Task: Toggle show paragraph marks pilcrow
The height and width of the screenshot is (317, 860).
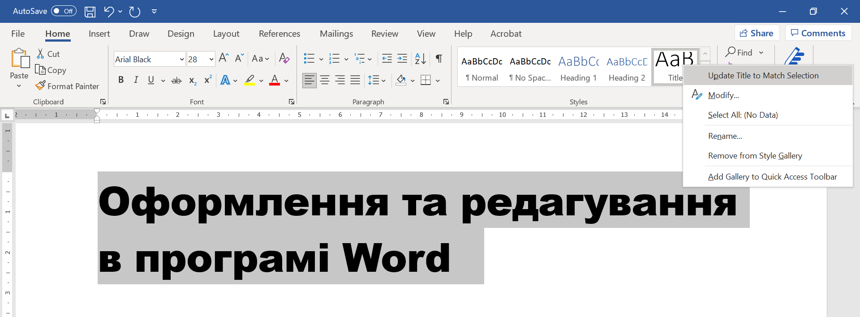Action: (439, 58)
